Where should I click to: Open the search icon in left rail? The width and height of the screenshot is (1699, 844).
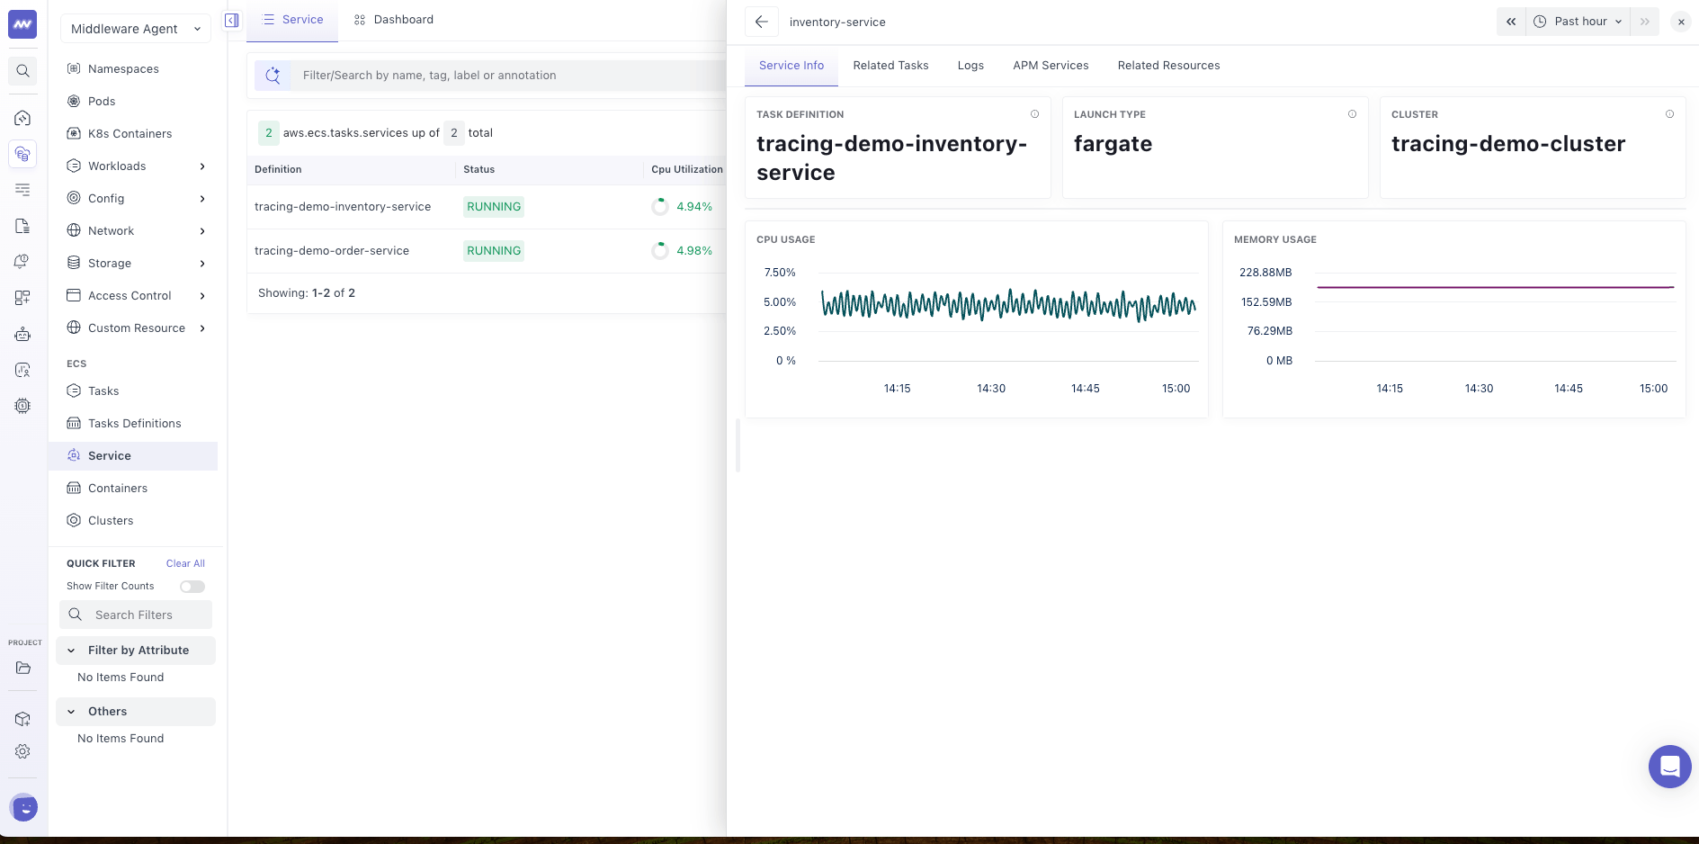22,71
